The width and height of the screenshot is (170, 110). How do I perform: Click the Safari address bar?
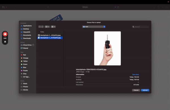coord(85,7)
